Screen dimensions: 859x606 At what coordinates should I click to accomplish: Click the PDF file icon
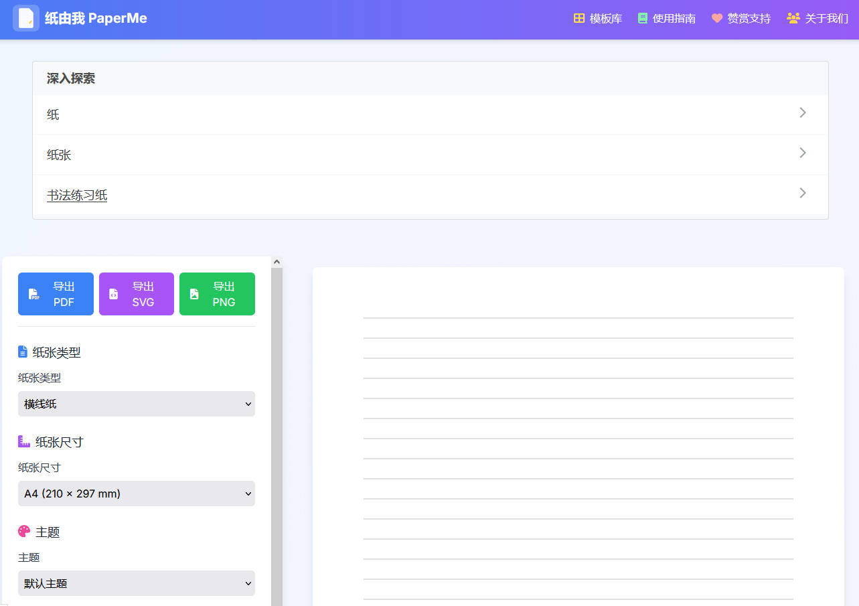pyautogui.click(x=34, y=294)
